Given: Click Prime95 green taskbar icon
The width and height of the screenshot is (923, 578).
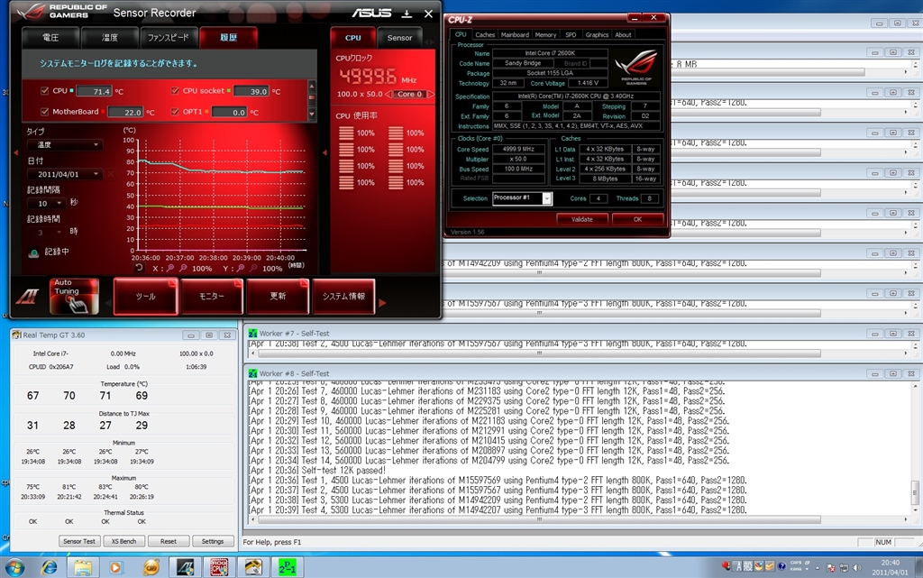Looking at the screenshot, I should [x=288, y=567].
